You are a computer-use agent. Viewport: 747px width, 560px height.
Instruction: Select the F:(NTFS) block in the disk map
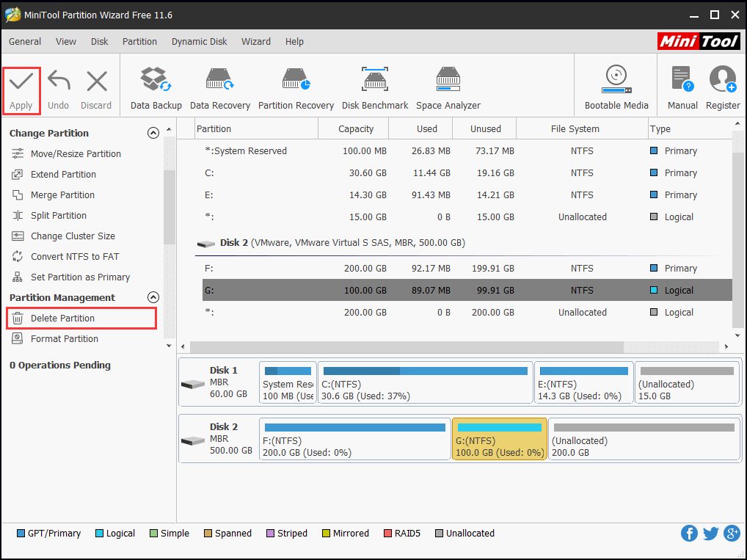355,440
